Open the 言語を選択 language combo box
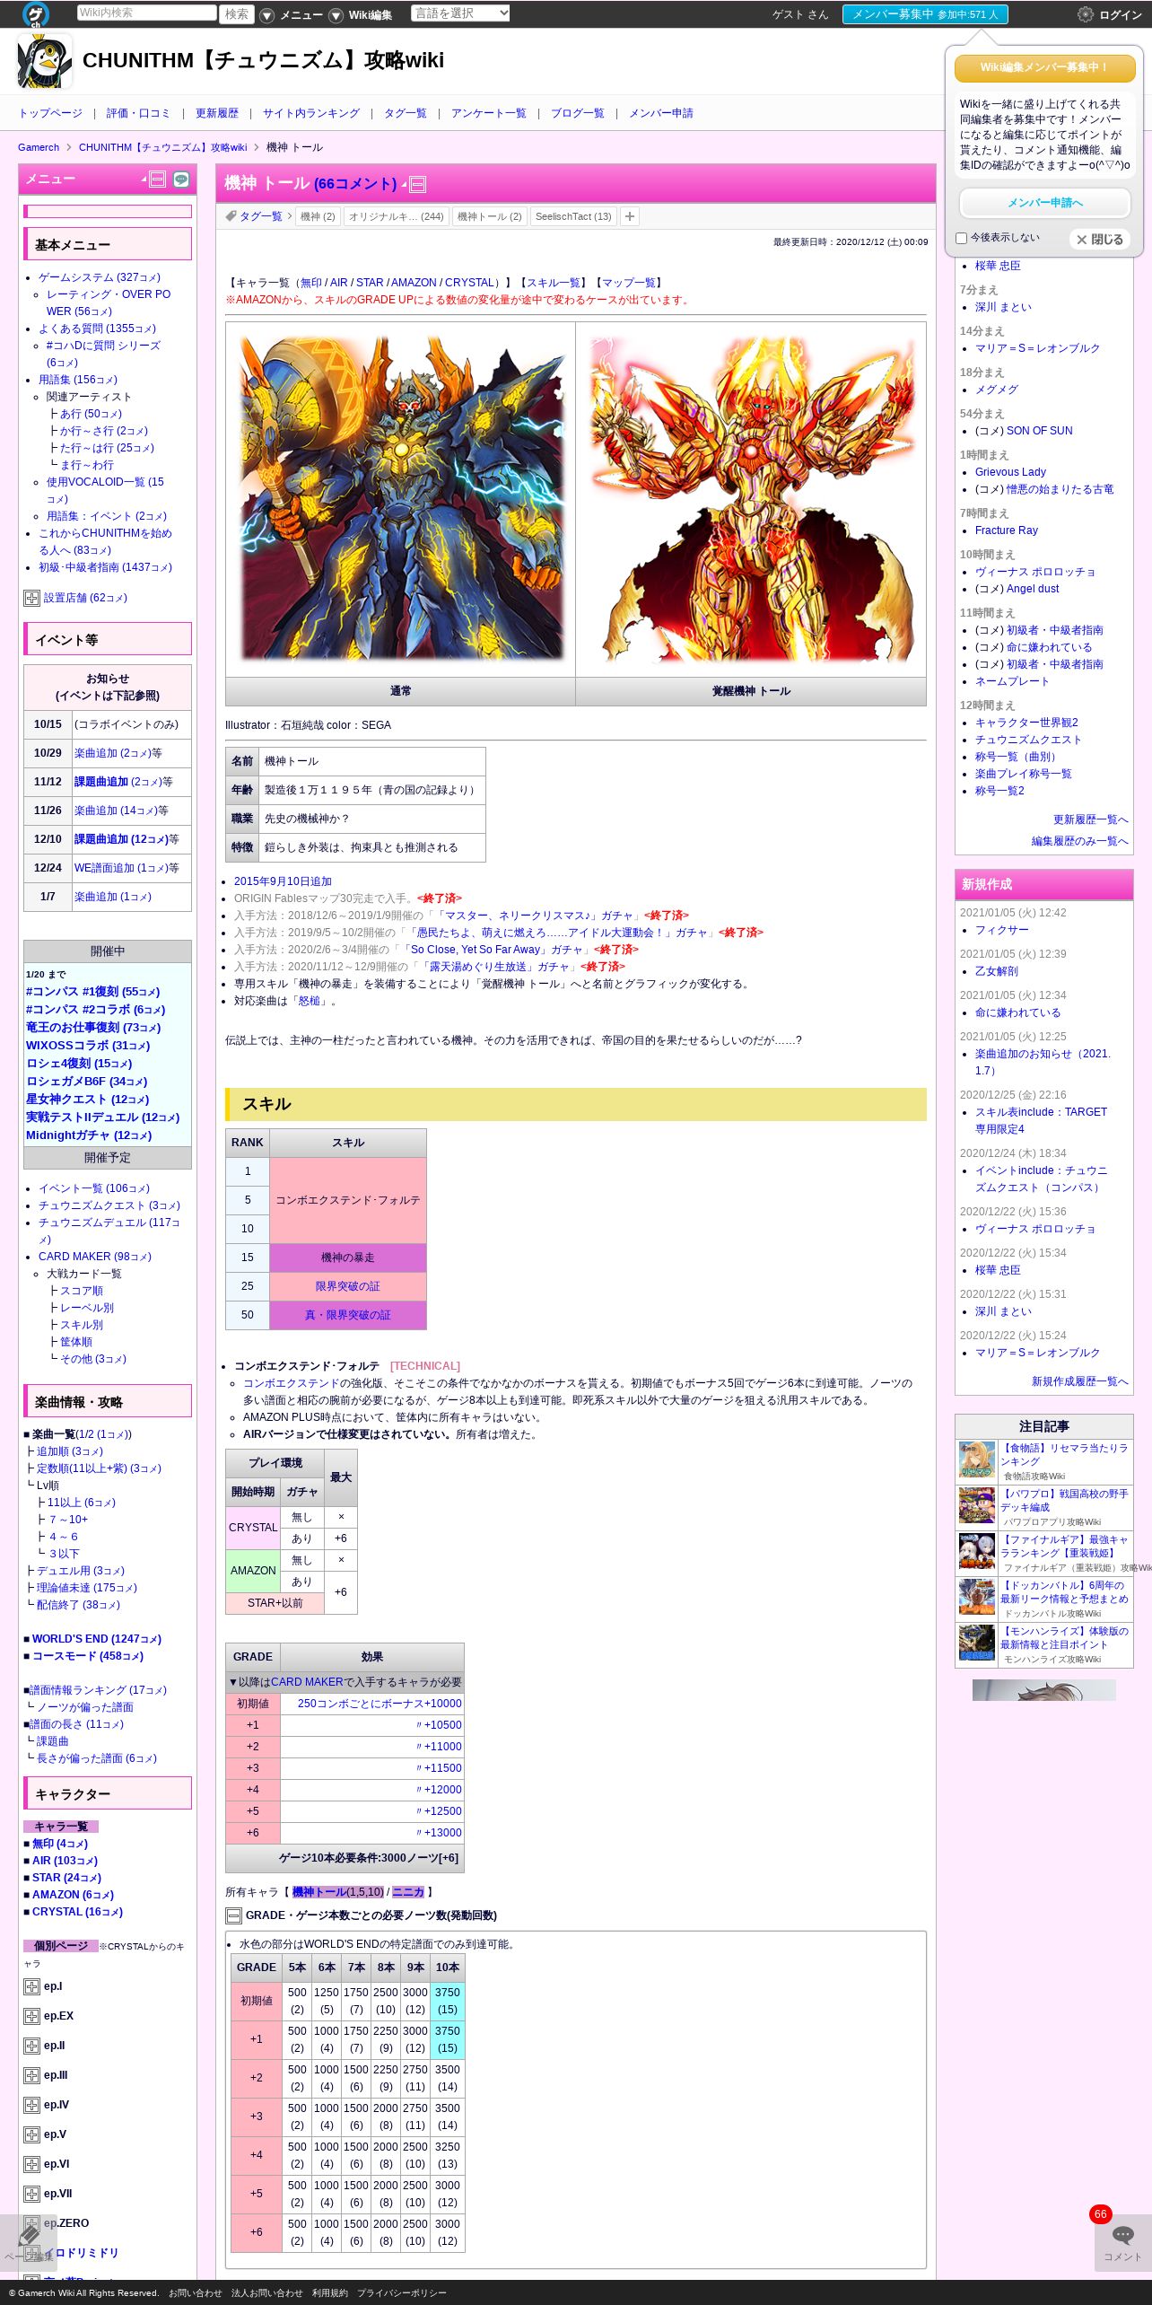 point(460,13)
